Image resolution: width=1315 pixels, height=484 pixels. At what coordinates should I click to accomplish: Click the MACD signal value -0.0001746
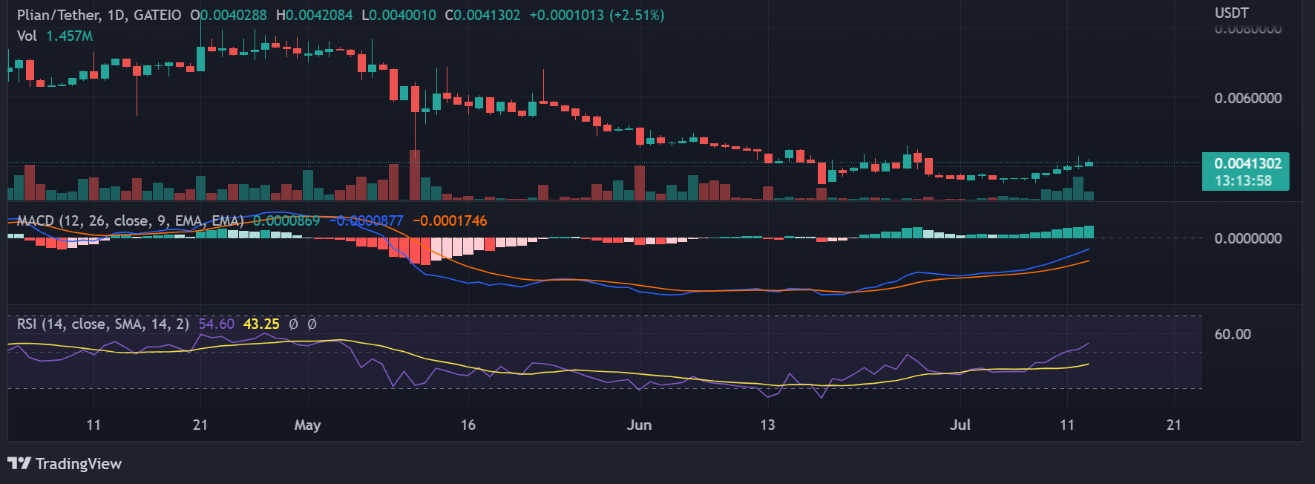450,220
